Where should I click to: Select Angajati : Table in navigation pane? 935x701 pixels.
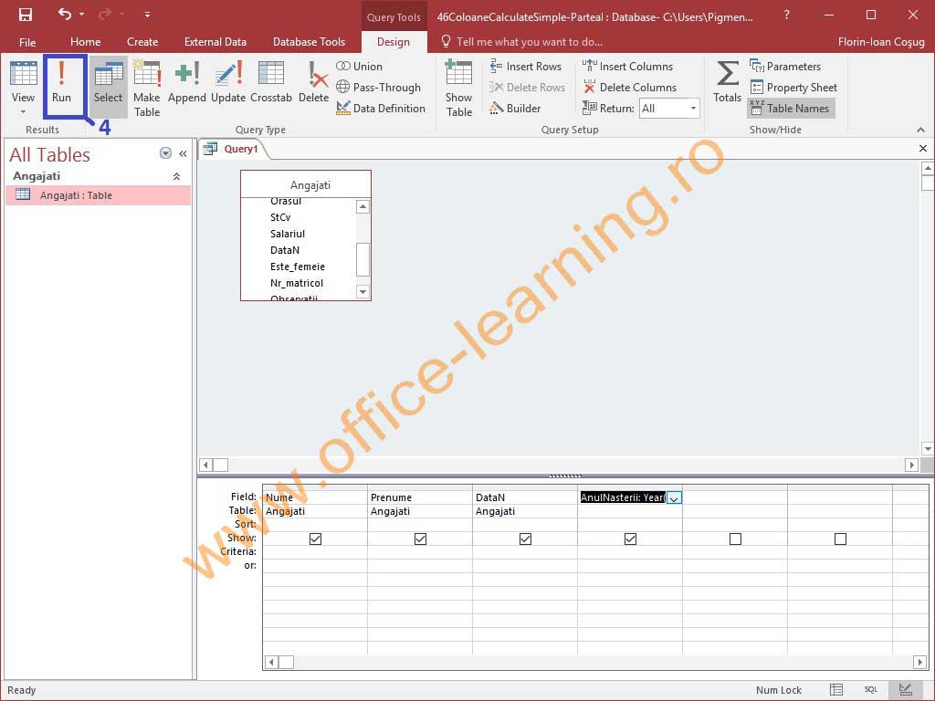(x=99, y=195)
